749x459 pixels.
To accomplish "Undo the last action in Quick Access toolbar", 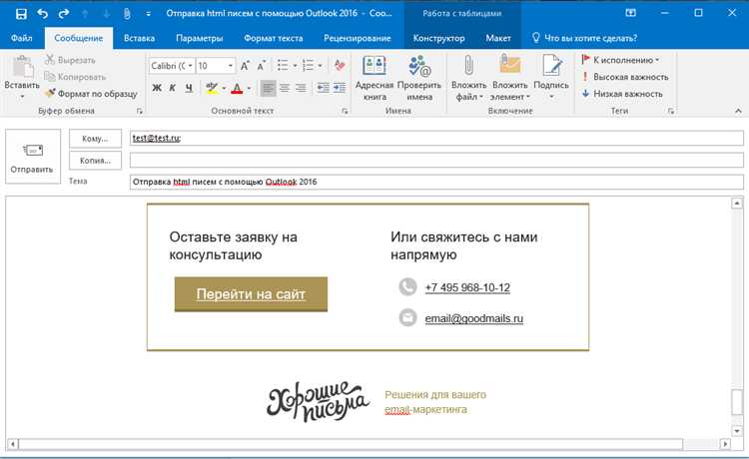I will click(42, 14).
